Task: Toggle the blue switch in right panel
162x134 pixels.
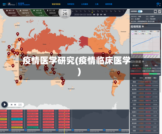Action: point(140,11)
